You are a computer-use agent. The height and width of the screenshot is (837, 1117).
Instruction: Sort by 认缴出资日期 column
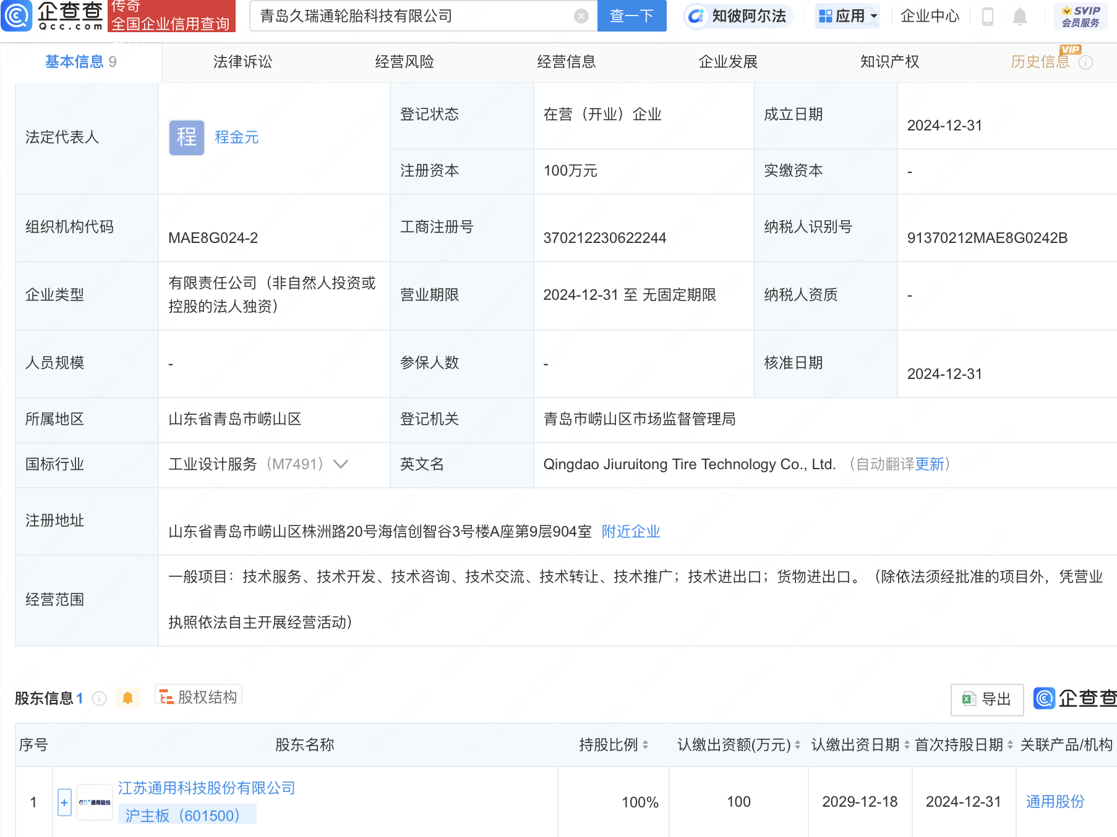click(x=907, y=745)
